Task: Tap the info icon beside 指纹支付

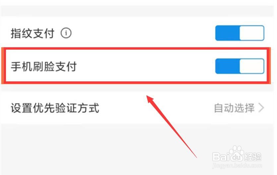Action: coord(66,33)
